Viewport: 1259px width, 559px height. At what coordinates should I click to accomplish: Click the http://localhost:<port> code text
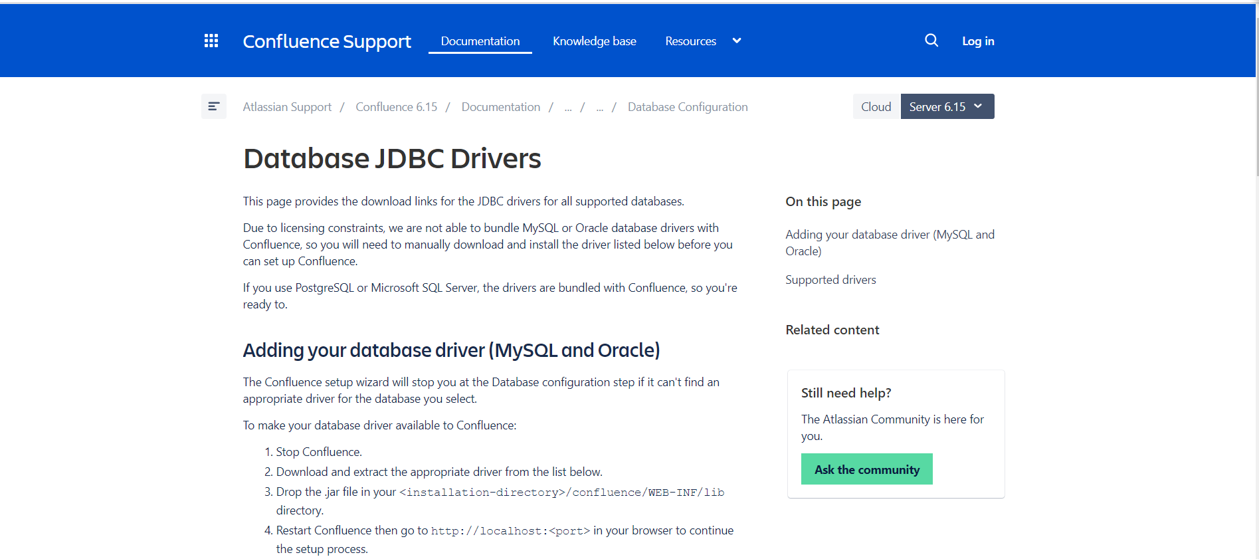click(510, 531)
